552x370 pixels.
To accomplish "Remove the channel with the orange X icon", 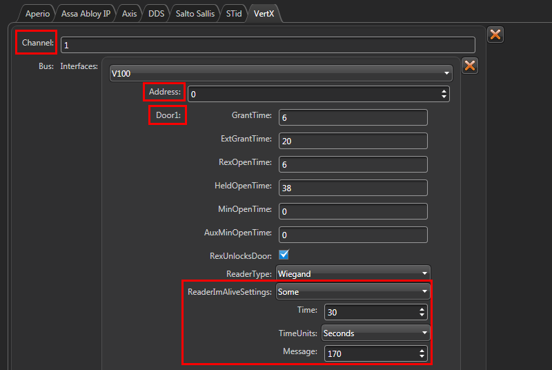I will [x=495, y=35].
